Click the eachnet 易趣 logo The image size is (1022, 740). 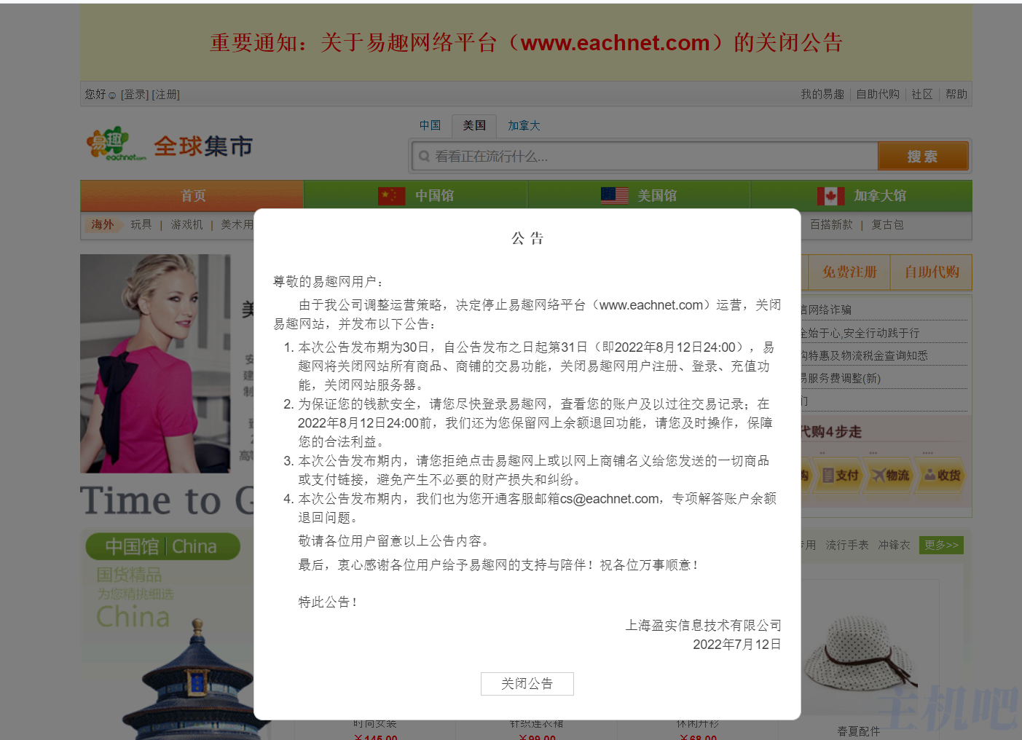tap(117, 144)
